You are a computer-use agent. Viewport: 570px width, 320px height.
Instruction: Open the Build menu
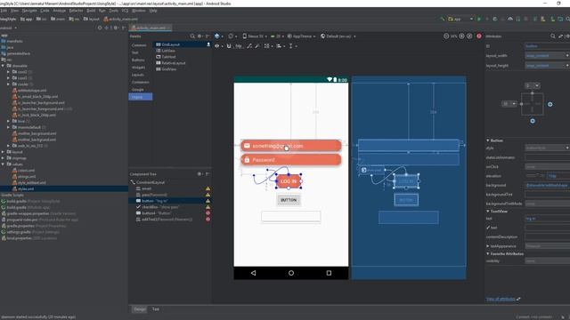[91, 11]
